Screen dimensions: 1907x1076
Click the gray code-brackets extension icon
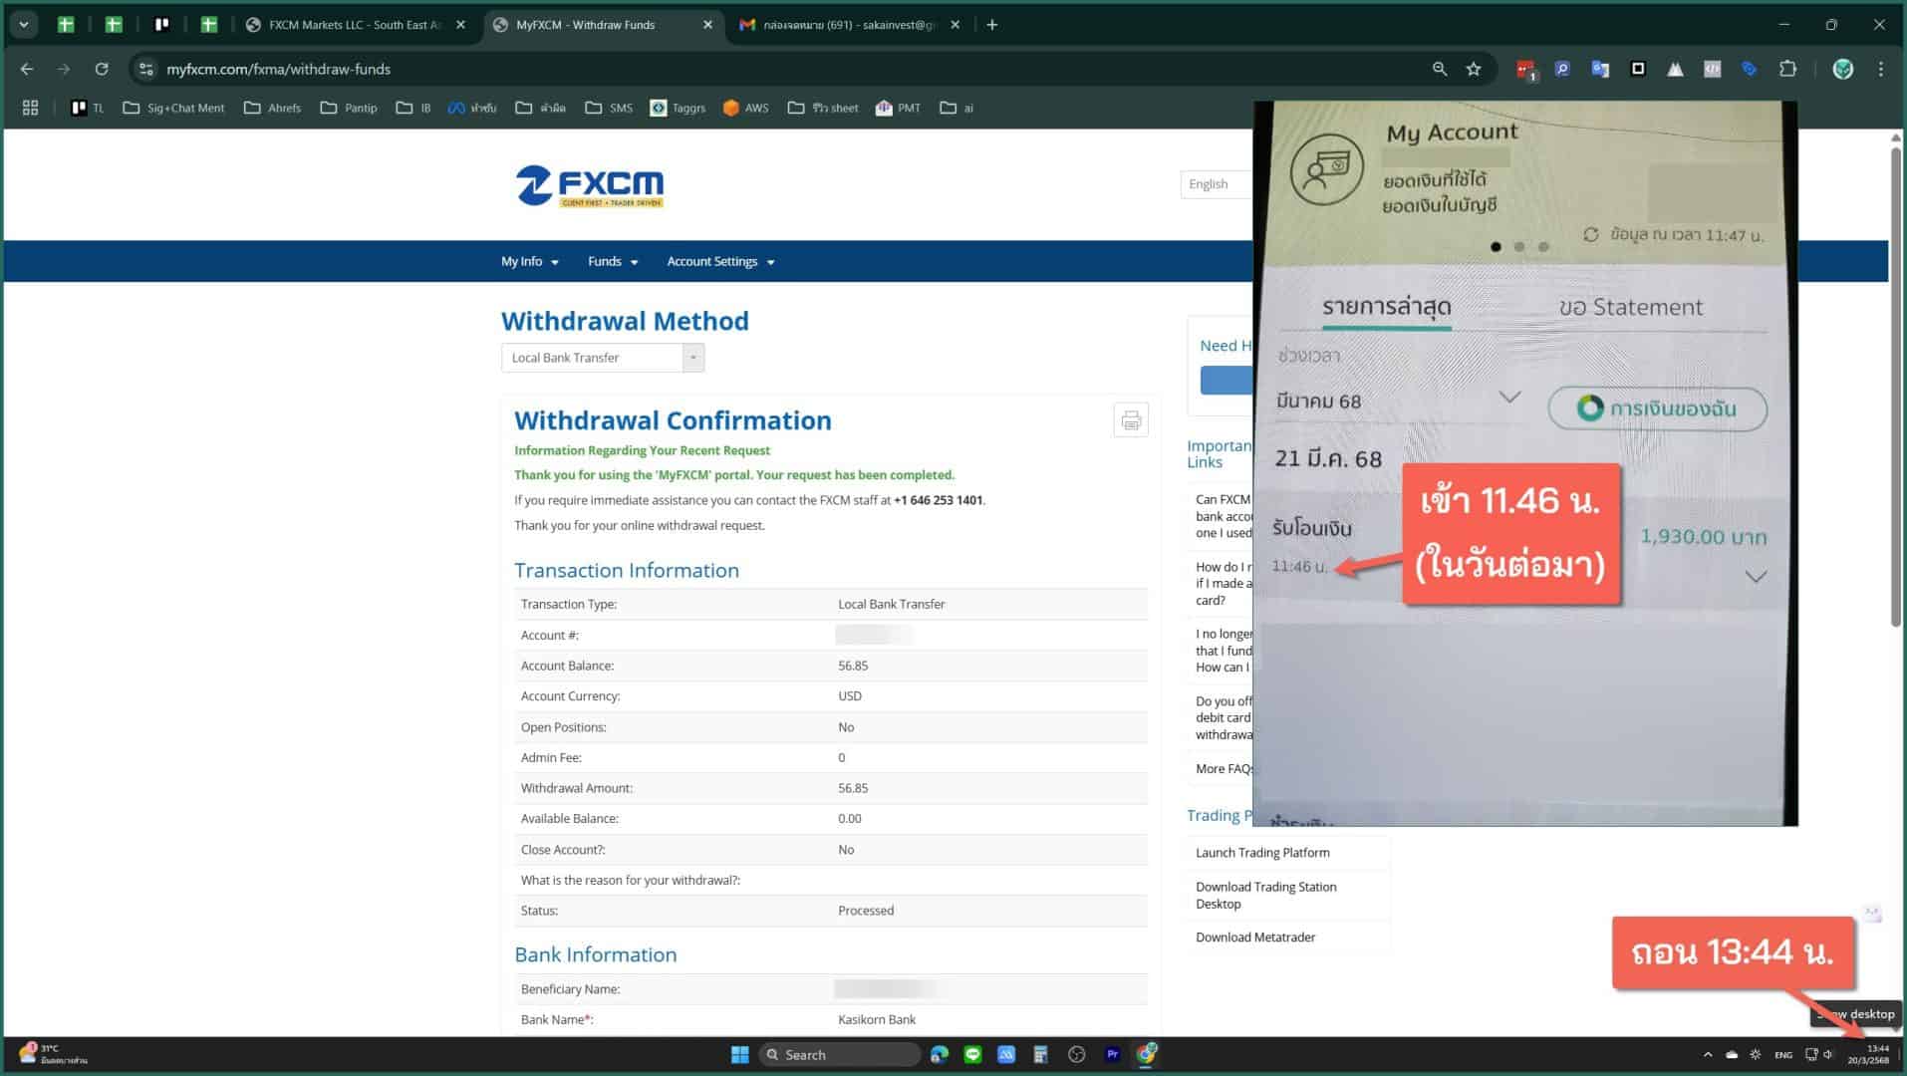(1712, 69)
